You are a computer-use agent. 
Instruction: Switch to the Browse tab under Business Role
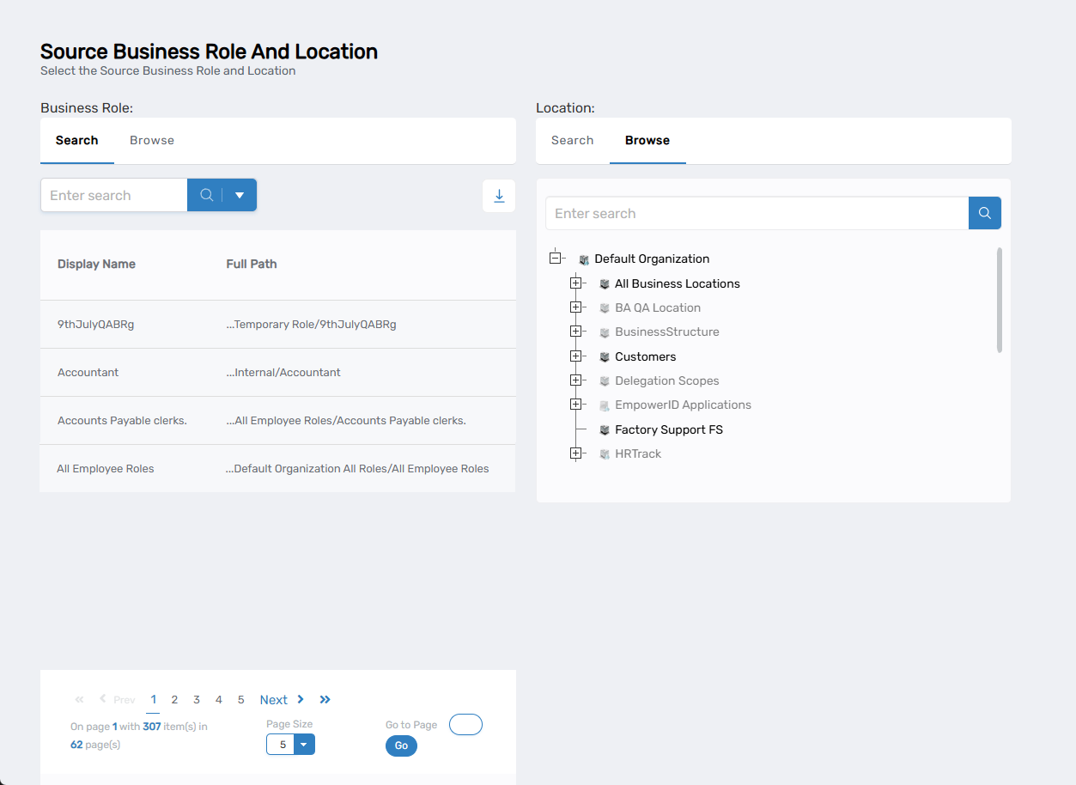(152, 140)
